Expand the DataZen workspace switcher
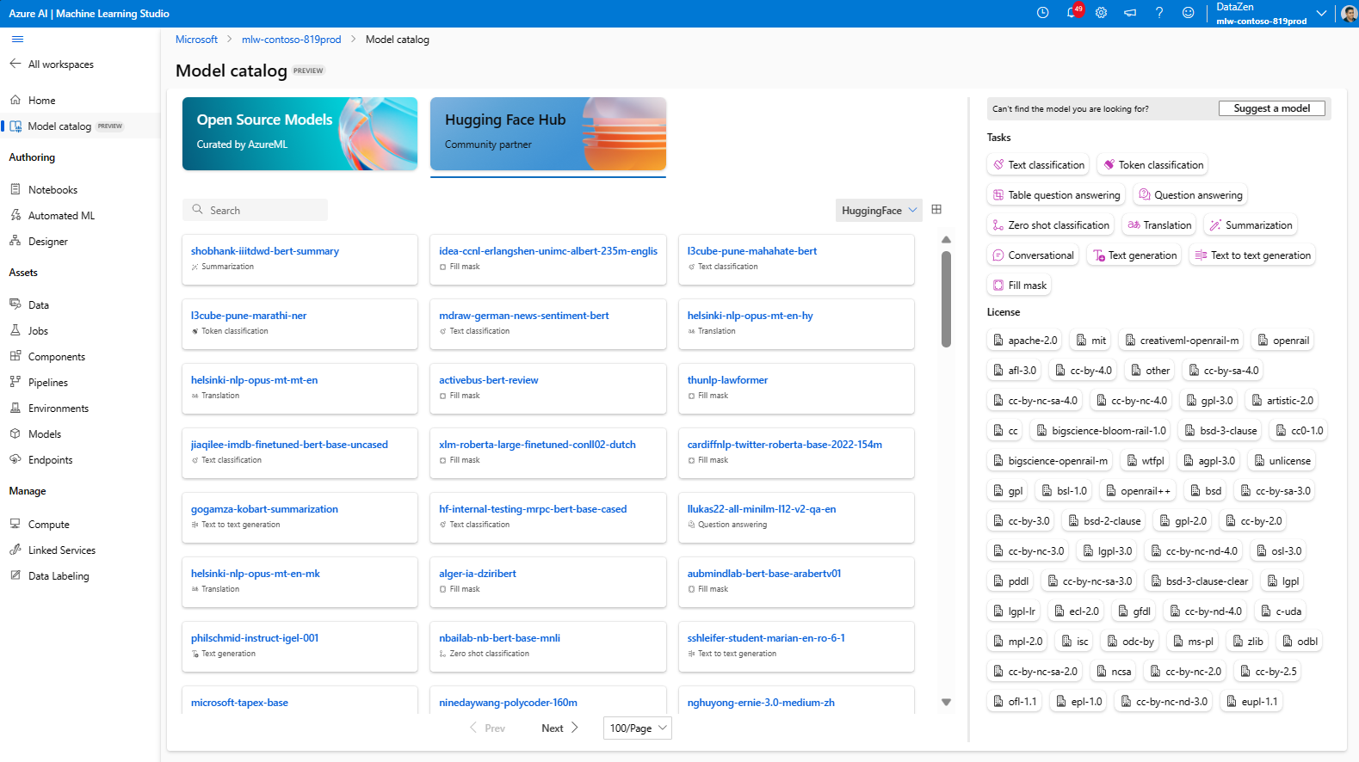 click(1320, 13)
